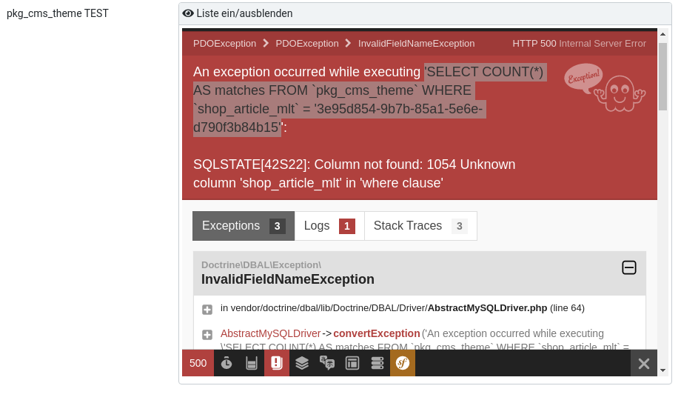
Task: Switch to the Exceptions tab
Action: coord(244,226)
